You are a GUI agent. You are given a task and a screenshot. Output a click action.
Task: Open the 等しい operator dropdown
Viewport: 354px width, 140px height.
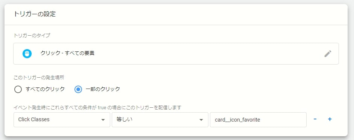160,119
